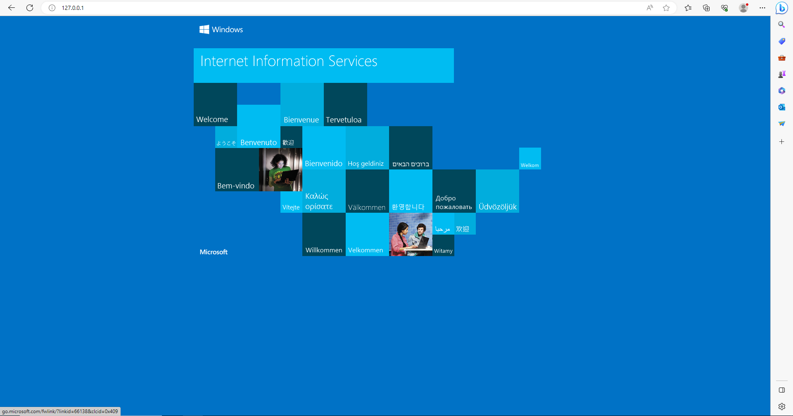793x416 pixels.
Task: Open the Drop sidebar icon
Action: tap(781, 124)
